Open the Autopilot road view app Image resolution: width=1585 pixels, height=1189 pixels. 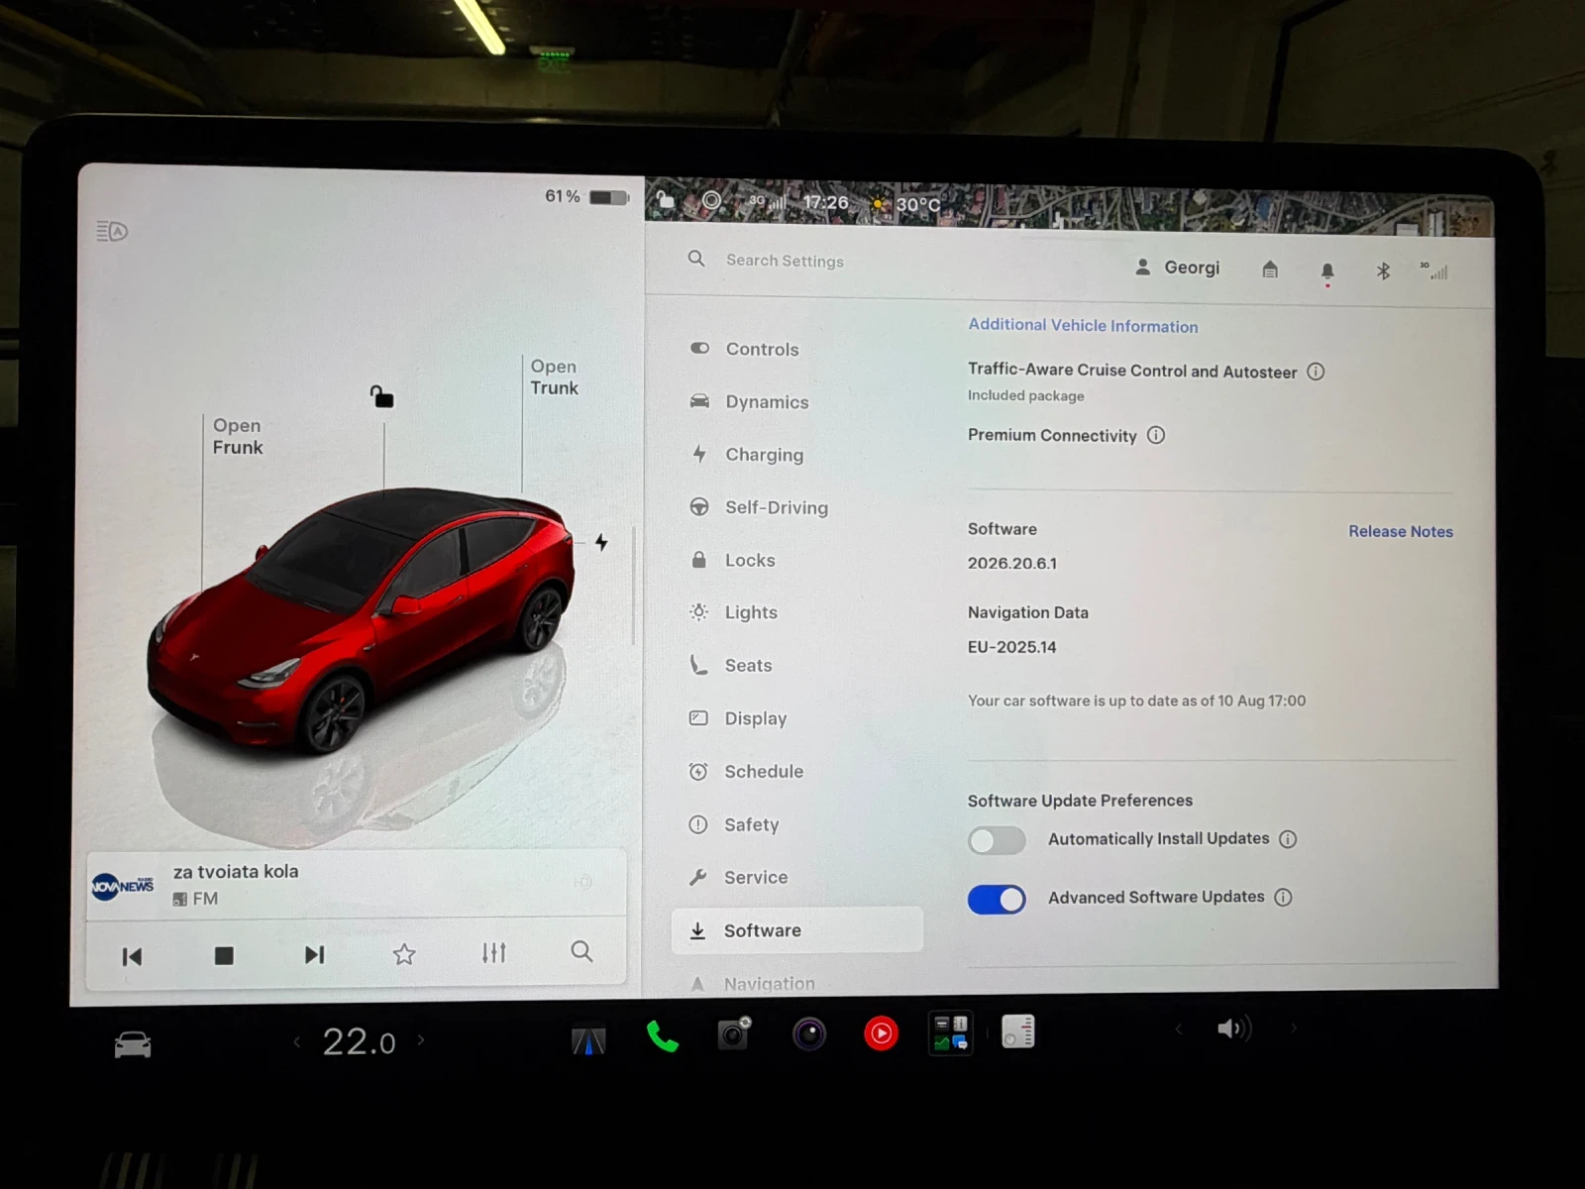[x=588, y=1039]
